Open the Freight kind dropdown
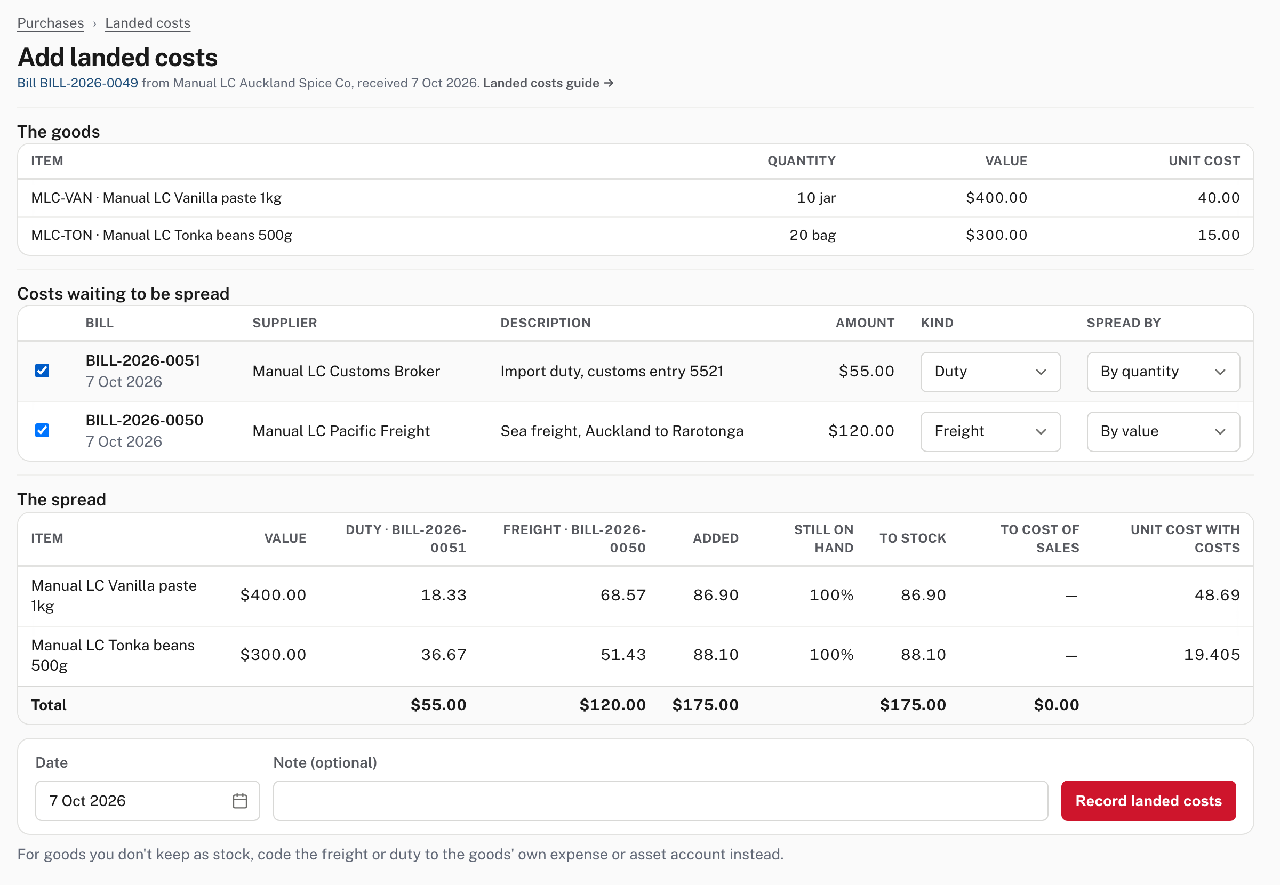The height and width of the screenshot is (885, 1280). point(990,431)
